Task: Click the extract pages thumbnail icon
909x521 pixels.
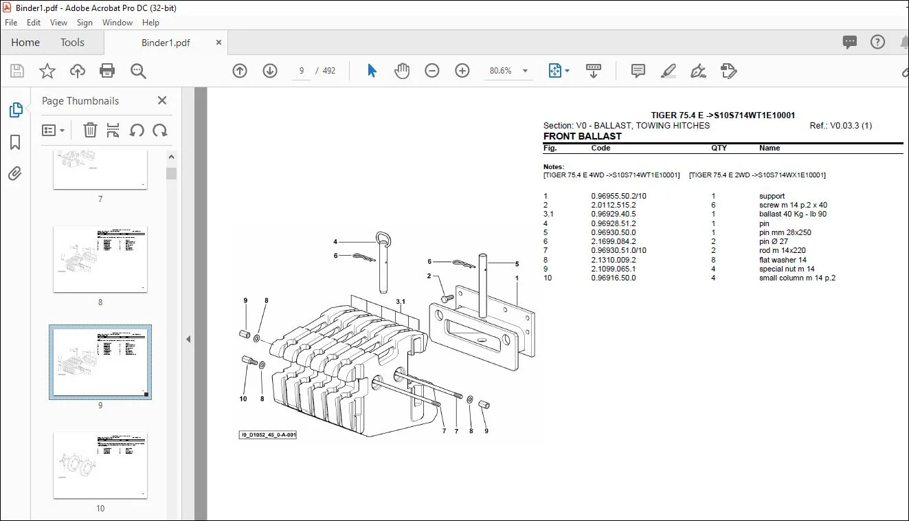Action: (x=113, y=130)
